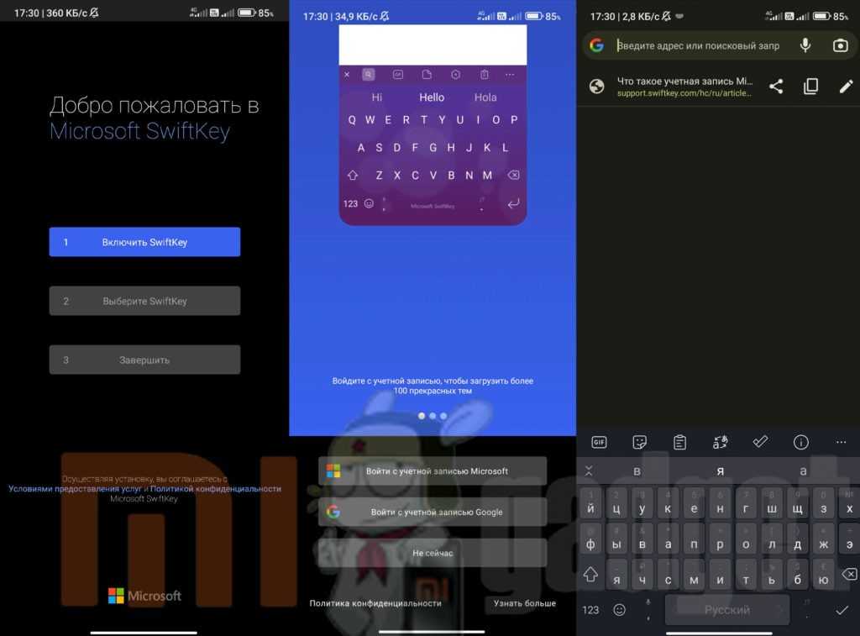Tap the translator icon in keyboard toolbar
The height and width of the screenshot is (636, 860).
(720, 442)
